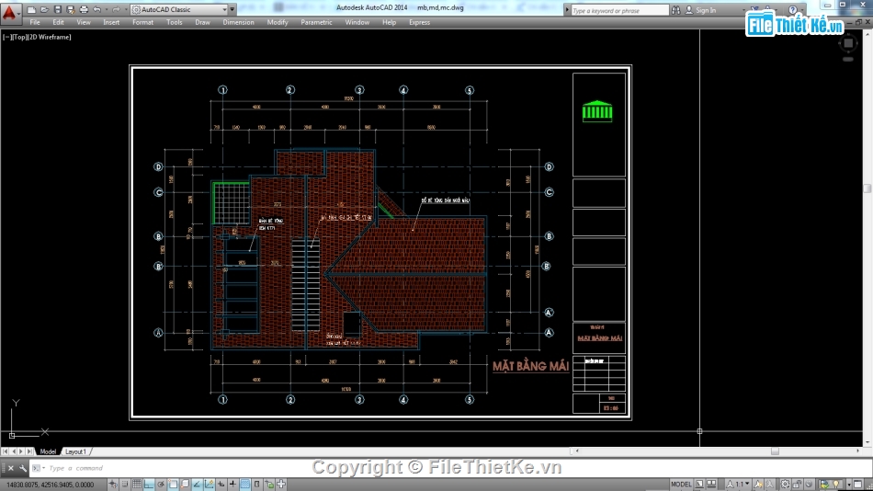
Task: Open command line customize wrench icon
Action: pyautogui.click(x=23, y=468)
